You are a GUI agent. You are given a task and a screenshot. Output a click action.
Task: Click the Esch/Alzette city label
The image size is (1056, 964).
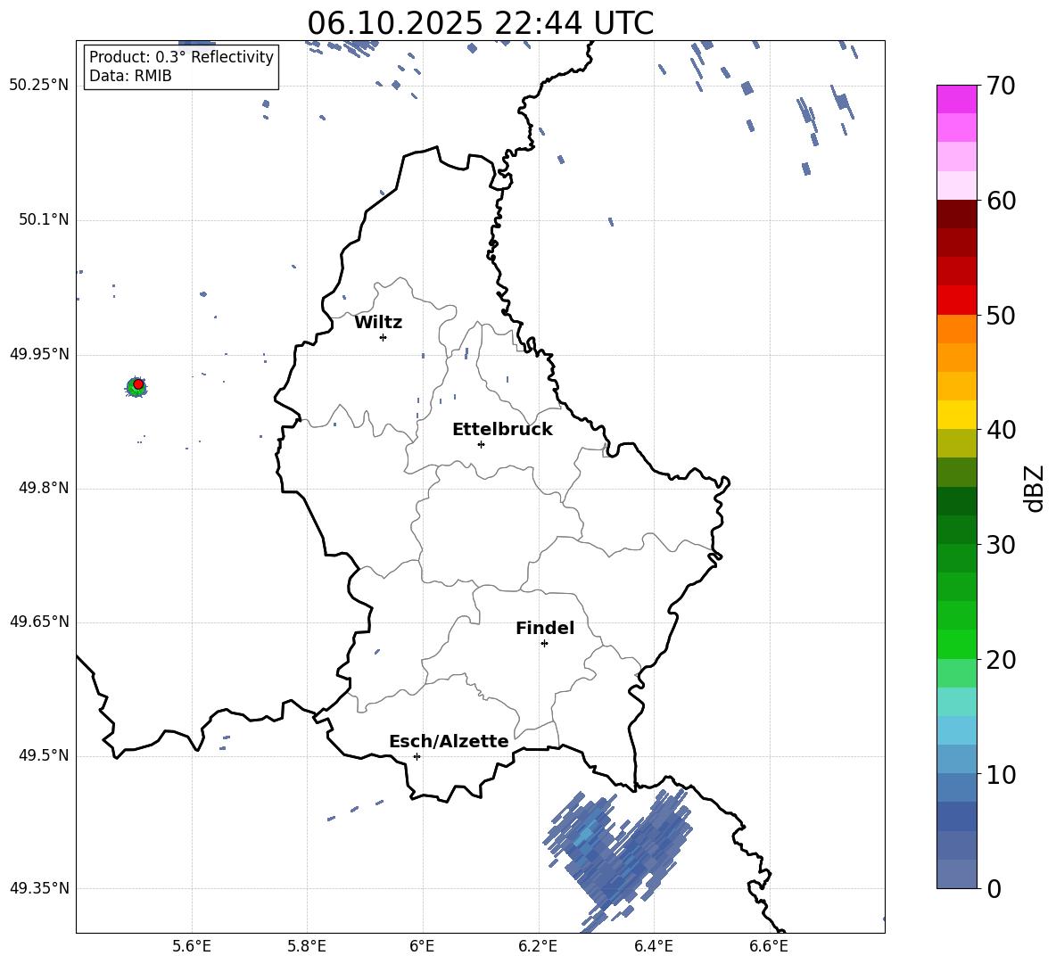[x=450, y=741]
